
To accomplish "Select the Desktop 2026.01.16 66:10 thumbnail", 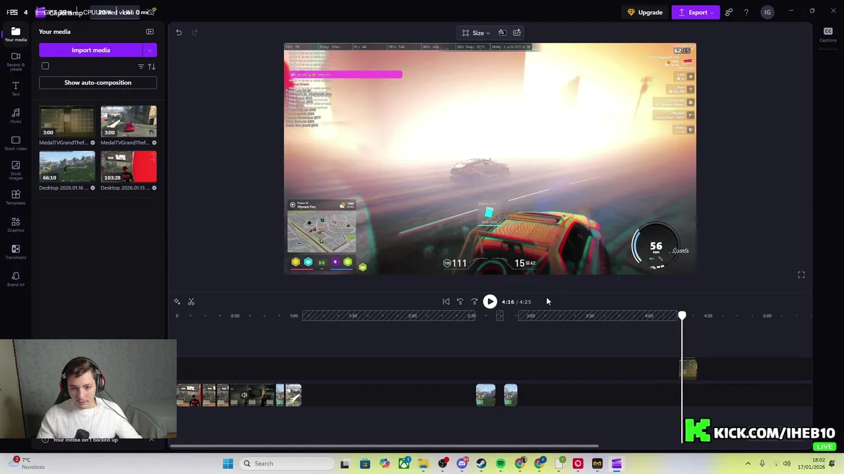I will click(67, 167).
